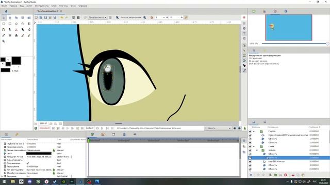This screenshot has height=185, width=330.
Task: Switch to the Synfig Animation 1 document tab
Action: point(47,11)
